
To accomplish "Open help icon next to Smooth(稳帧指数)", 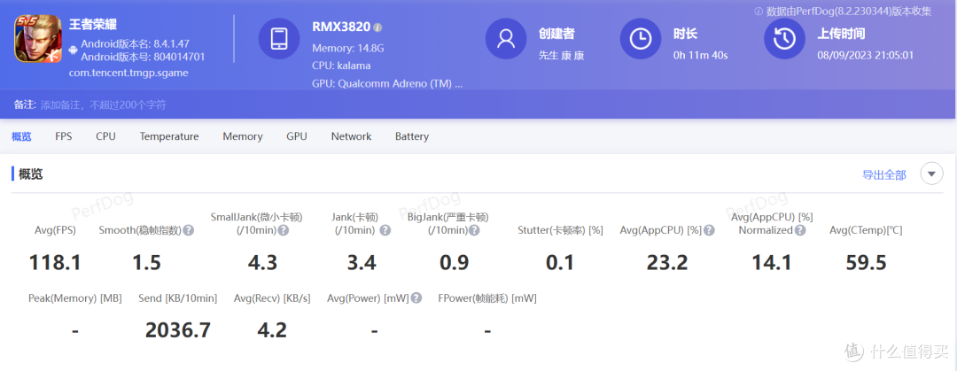I will (189, 230).
